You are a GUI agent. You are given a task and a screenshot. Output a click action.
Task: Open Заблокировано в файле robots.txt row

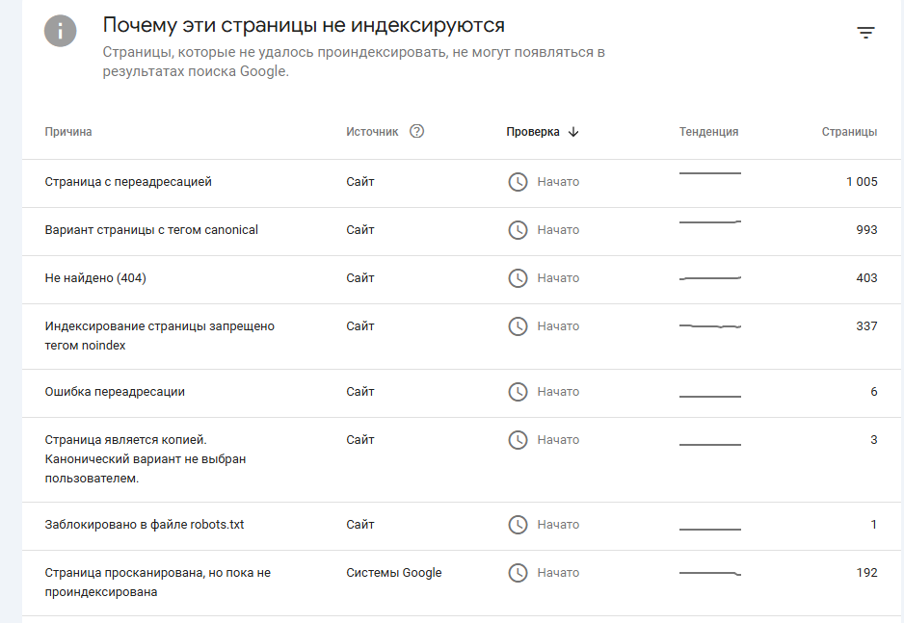tap(145, 525)
